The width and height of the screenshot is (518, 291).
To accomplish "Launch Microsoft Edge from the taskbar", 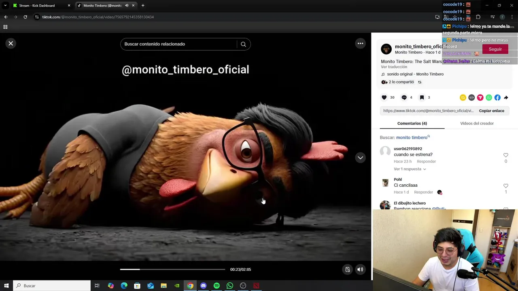I will point(124,286).
